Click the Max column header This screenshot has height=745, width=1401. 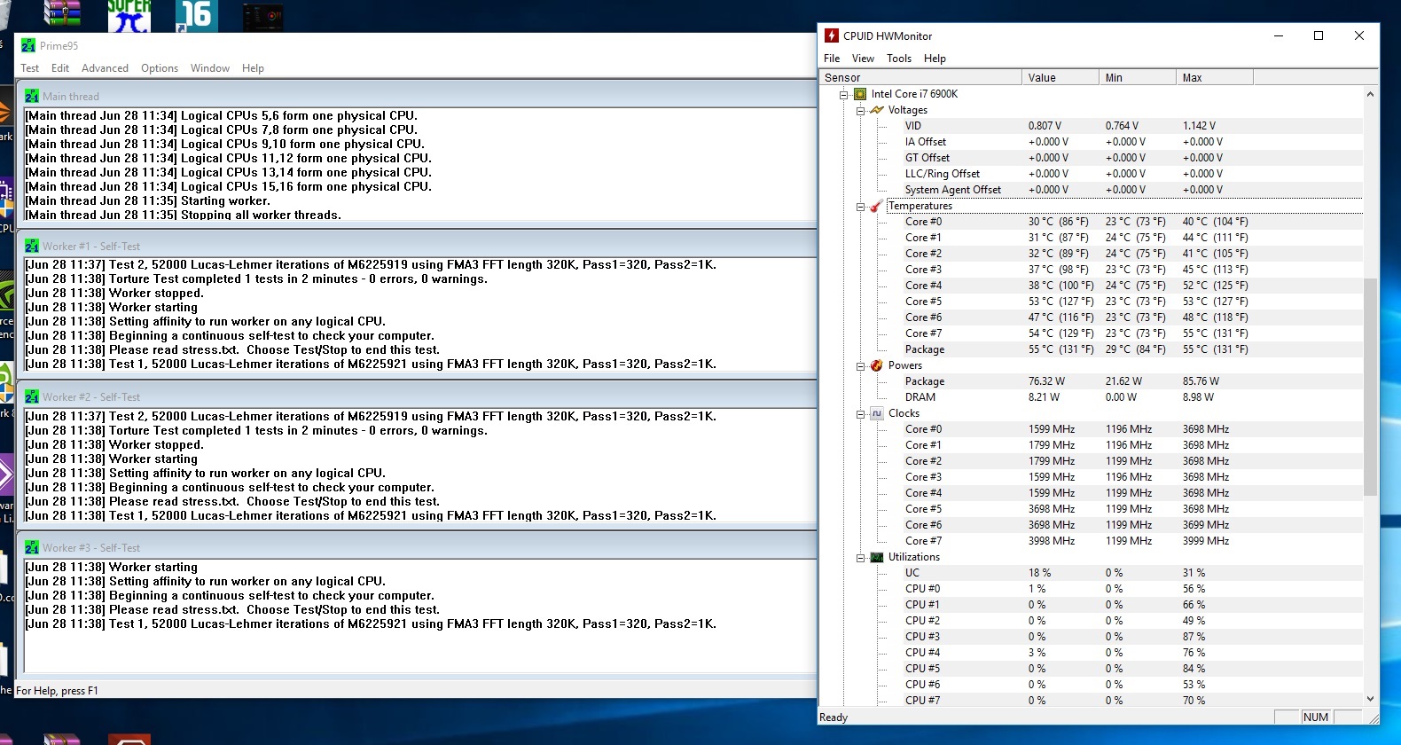1215,77
